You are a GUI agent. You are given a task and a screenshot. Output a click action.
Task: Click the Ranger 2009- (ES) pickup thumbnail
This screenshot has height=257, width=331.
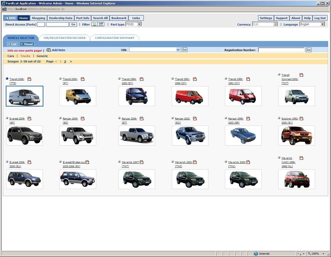coord(78,136)
